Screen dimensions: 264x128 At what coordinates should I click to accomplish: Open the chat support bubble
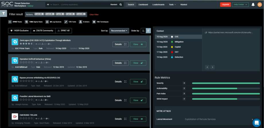click(257, 123)
